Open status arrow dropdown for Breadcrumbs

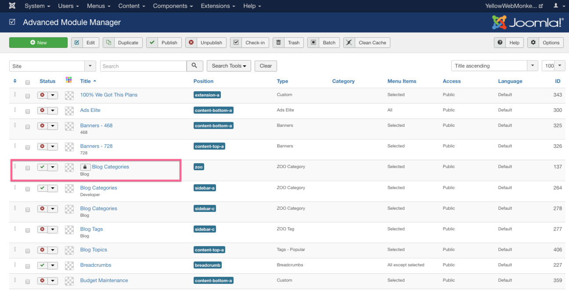click(53, 265)
